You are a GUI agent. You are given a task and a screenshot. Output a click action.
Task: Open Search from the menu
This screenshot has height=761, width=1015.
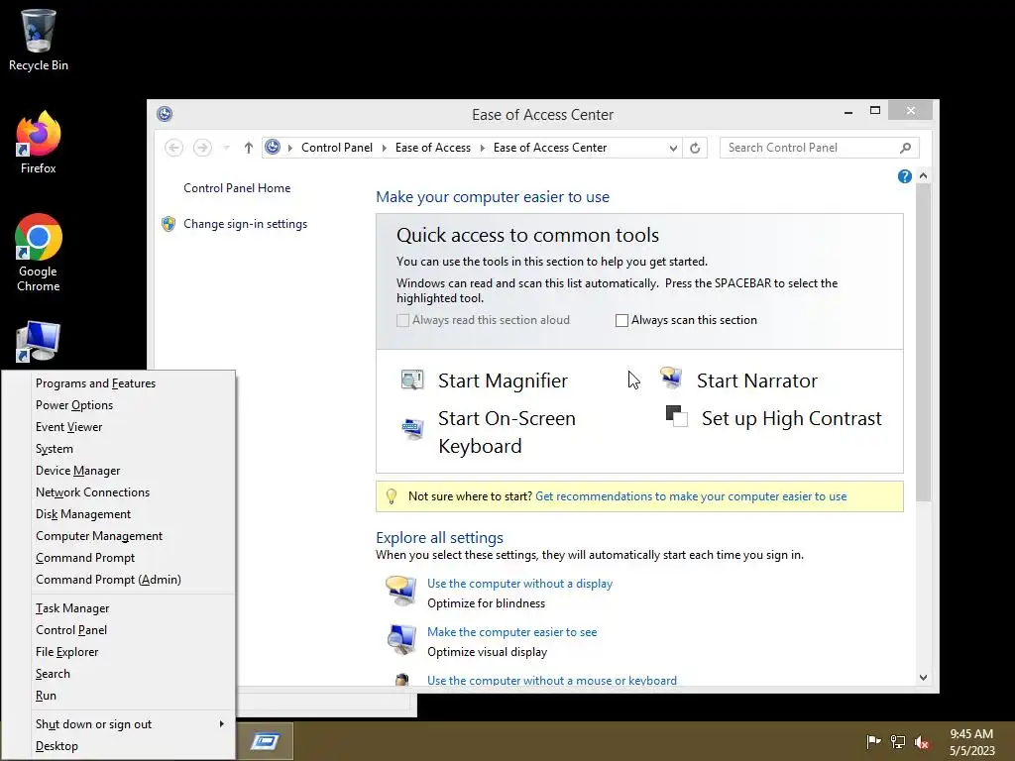click(54, 674)
